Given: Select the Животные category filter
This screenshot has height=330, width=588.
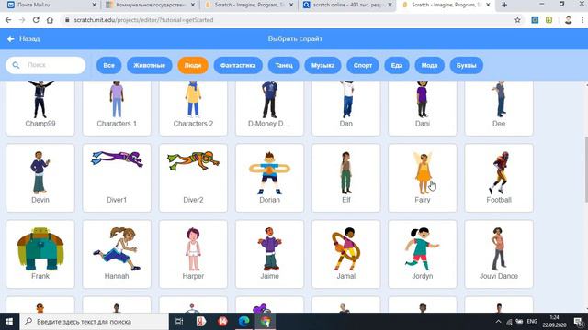Looking at the screenshot, I should 149,65.
